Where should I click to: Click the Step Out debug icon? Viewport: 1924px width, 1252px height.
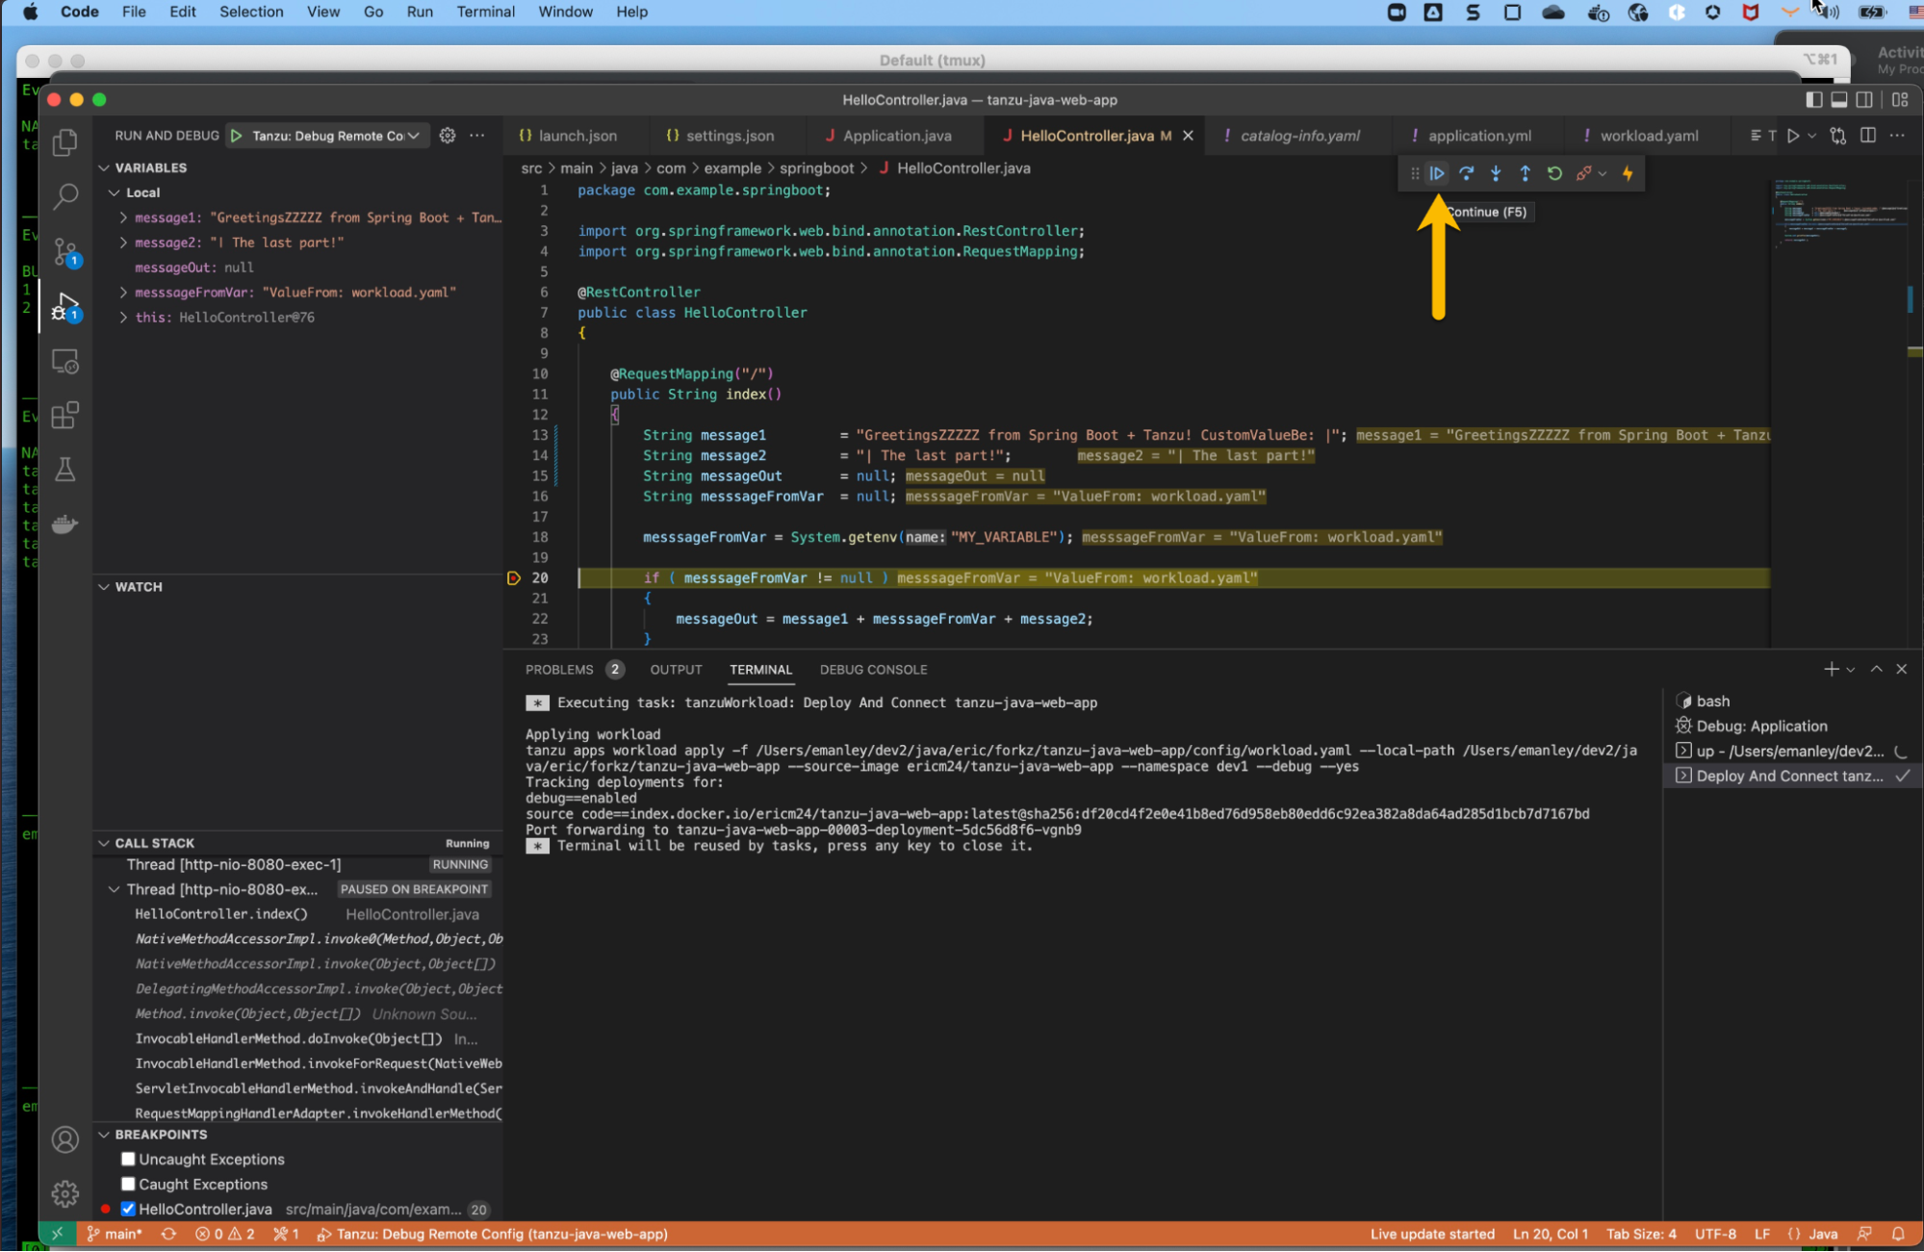pos(1525,172)
